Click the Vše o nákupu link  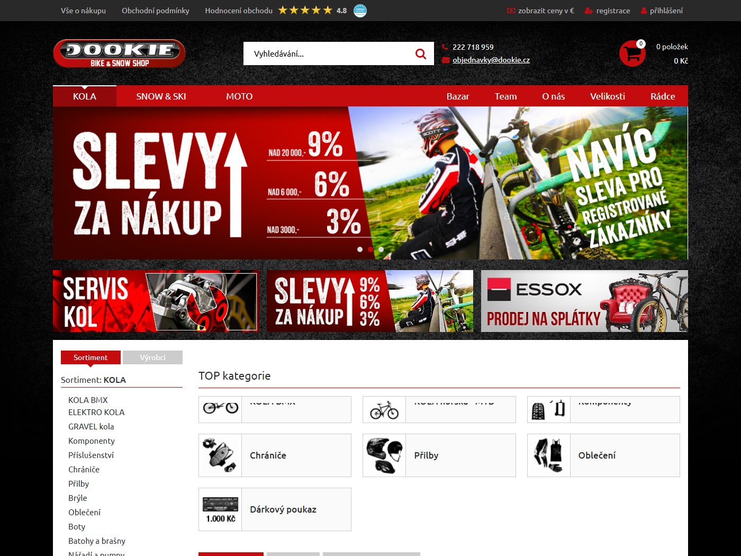click(83, 11)
